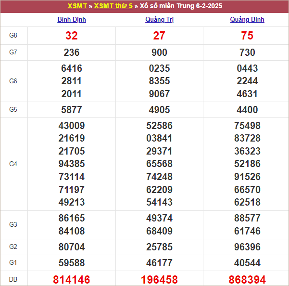Click the title text Xổ số miền Trung 6-2-2025

point(181,6)
